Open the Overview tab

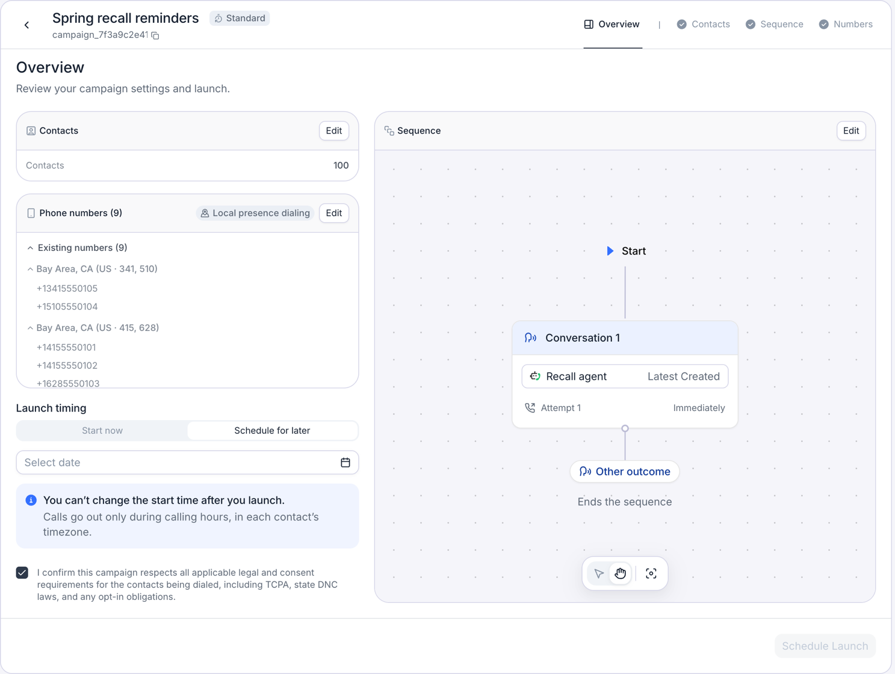[612, 24]
